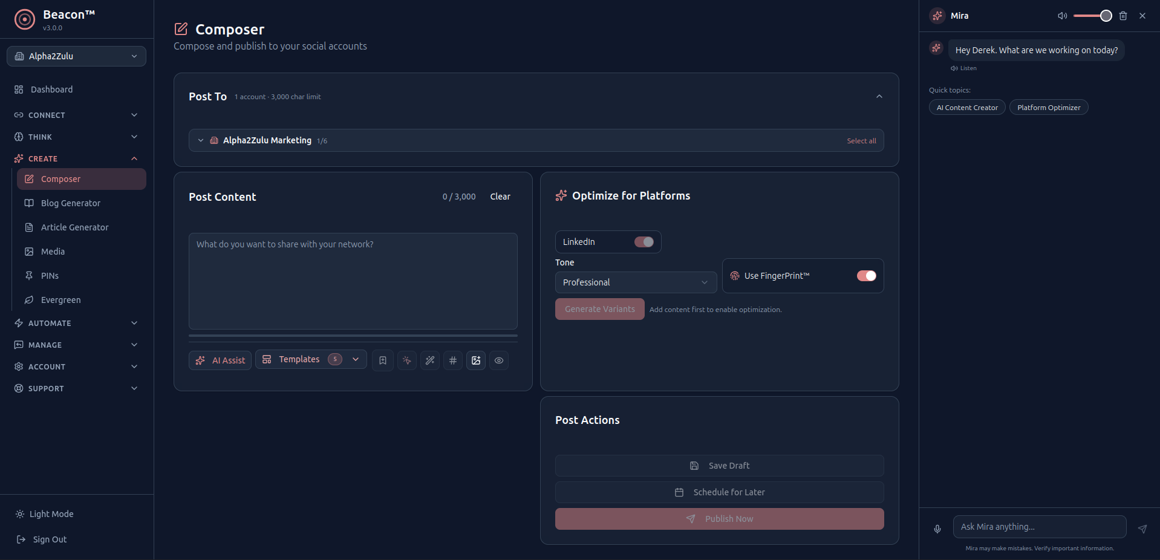The image size is (1160, 560).
Task: Expand the CONNECT sidebar section
Action: pyautogui.click(x=76, y=115)
